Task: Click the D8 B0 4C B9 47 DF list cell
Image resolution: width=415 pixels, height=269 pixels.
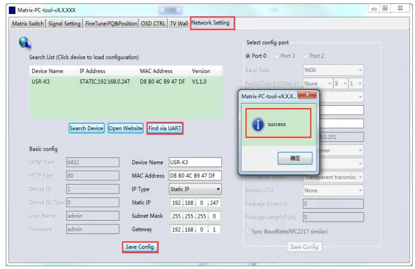Action: 163,82
